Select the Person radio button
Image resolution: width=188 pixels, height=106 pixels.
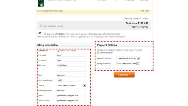pos(58,51)
